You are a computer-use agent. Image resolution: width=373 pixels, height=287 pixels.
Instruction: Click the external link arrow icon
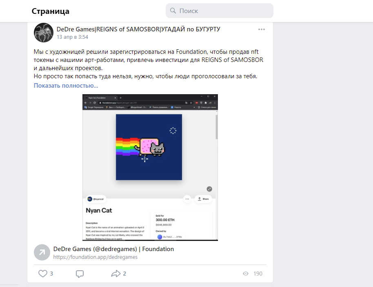pos(42,252)
